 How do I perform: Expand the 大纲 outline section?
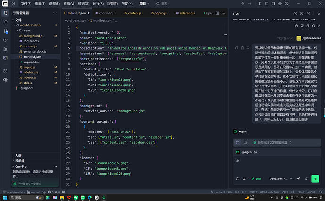pyautogui.click(x=18, y=155)
